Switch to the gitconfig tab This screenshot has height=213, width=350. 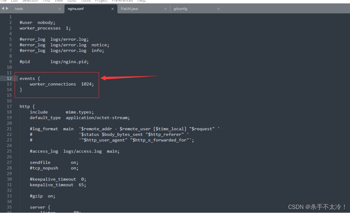pos(180,9)
